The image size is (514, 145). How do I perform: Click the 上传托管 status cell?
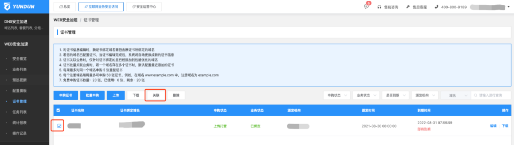(x=220, y=126)
